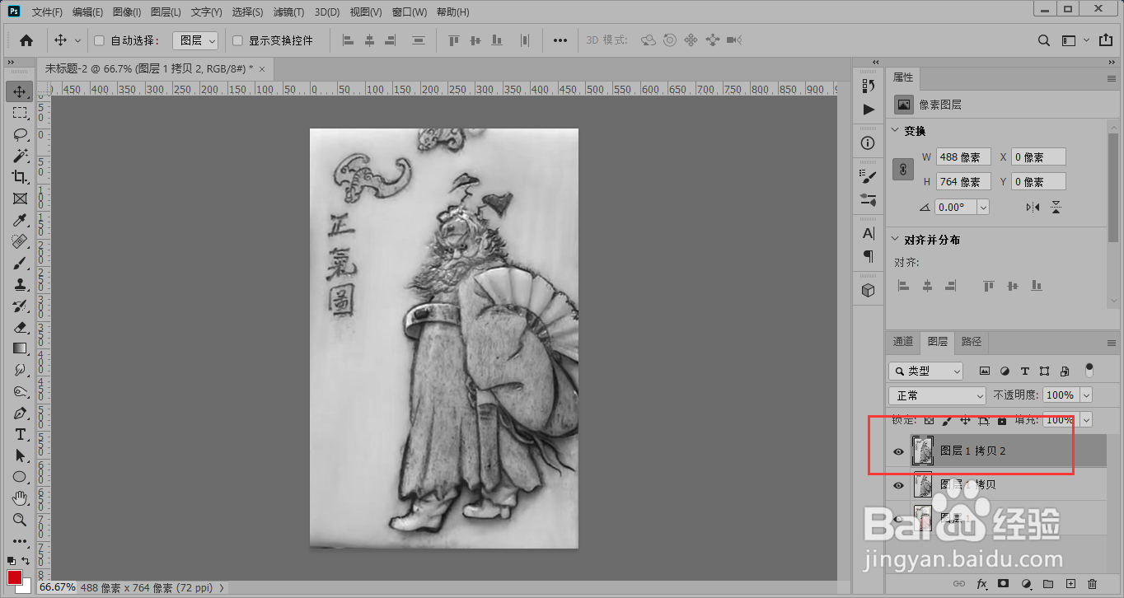
Task: Select the Pen tool
Action: click(x=20, y=413)
